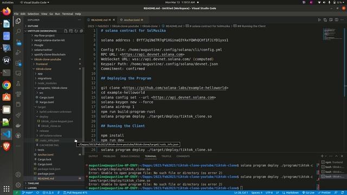Open Firefox from the Ubuntu dock

pyautogui.click(x=7, y=11)
